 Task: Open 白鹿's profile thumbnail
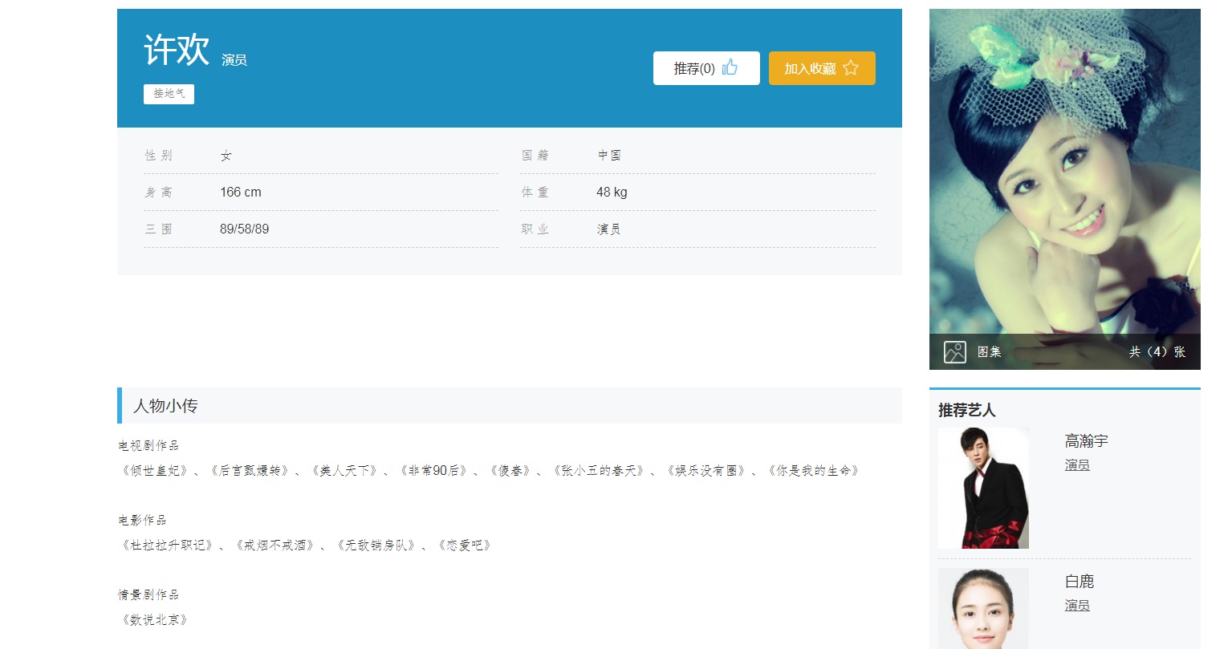[983, 608]
